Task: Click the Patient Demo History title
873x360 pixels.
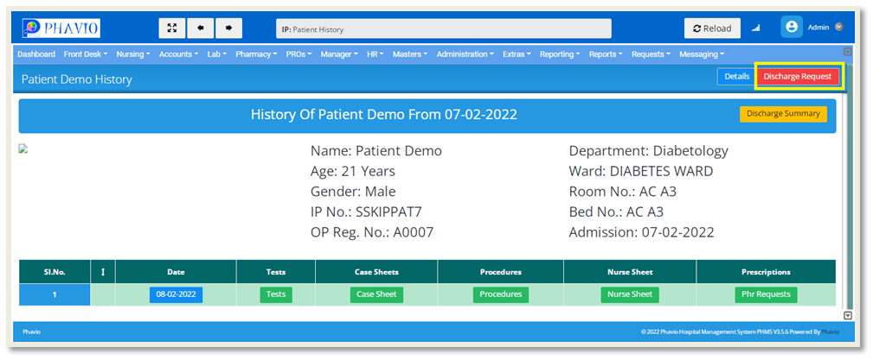Action: (77, 79)
